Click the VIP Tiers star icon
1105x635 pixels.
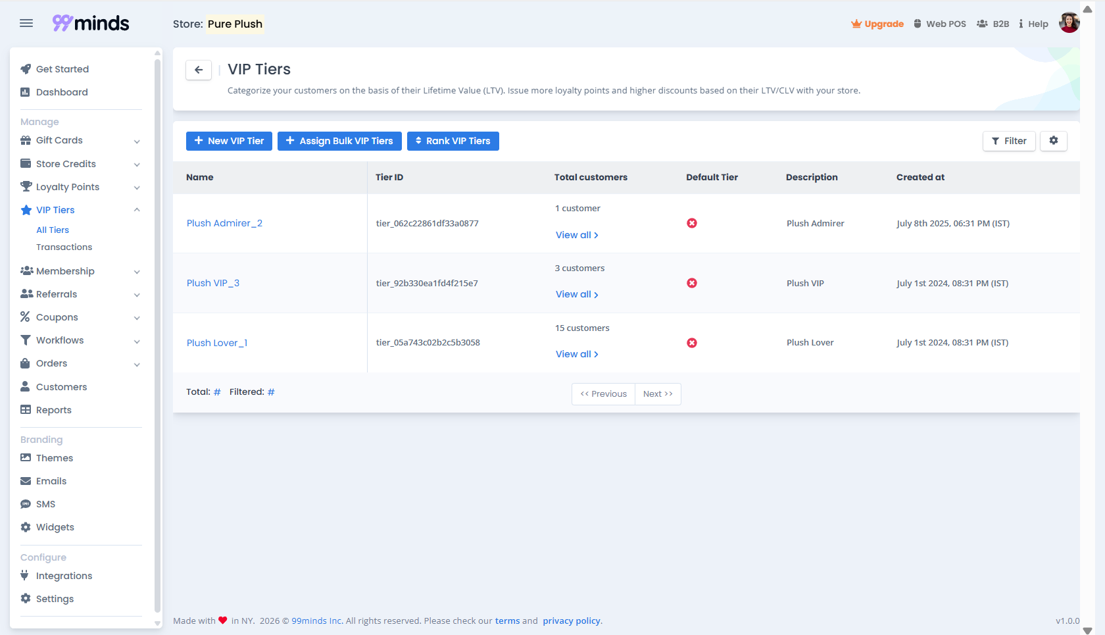click(26, 210)
